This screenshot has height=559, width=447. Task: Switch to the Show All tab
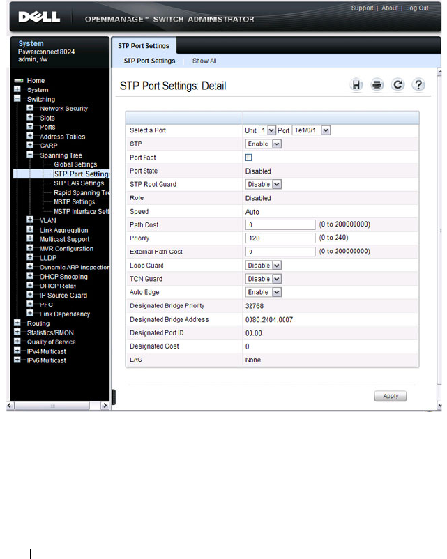click(x=204, y=61)
